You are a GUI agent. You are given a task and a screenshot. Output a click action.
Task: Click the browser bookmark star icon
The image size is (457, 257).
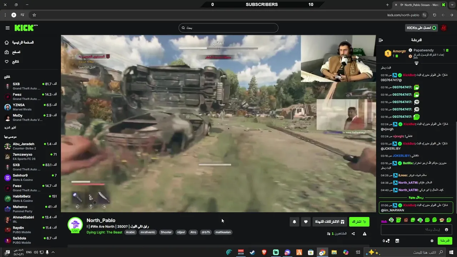click(x=34, y=15)
